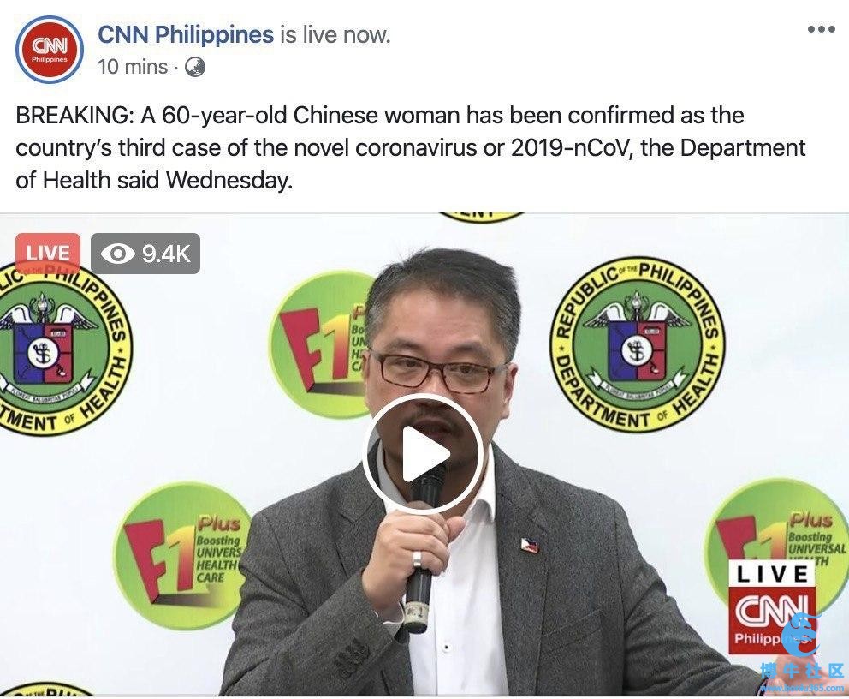Click the 10 mins timestamp link
Viewport: 849px width, 699px height.
(133, 67)
